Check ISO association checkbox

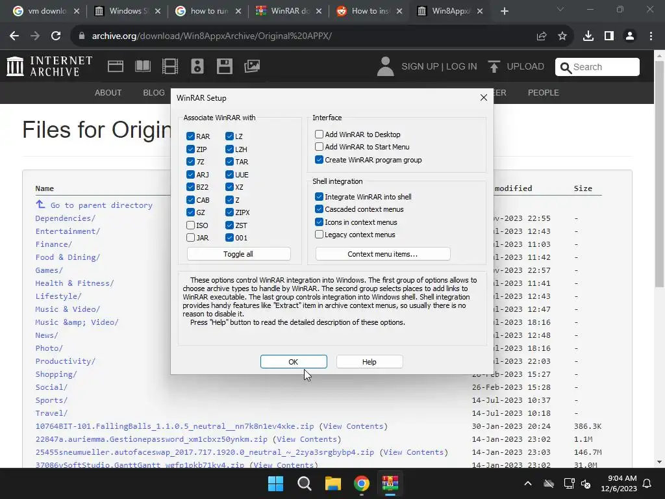190,225
